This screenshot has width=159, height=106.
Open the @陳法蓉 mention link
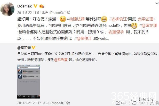pos(77,19)
